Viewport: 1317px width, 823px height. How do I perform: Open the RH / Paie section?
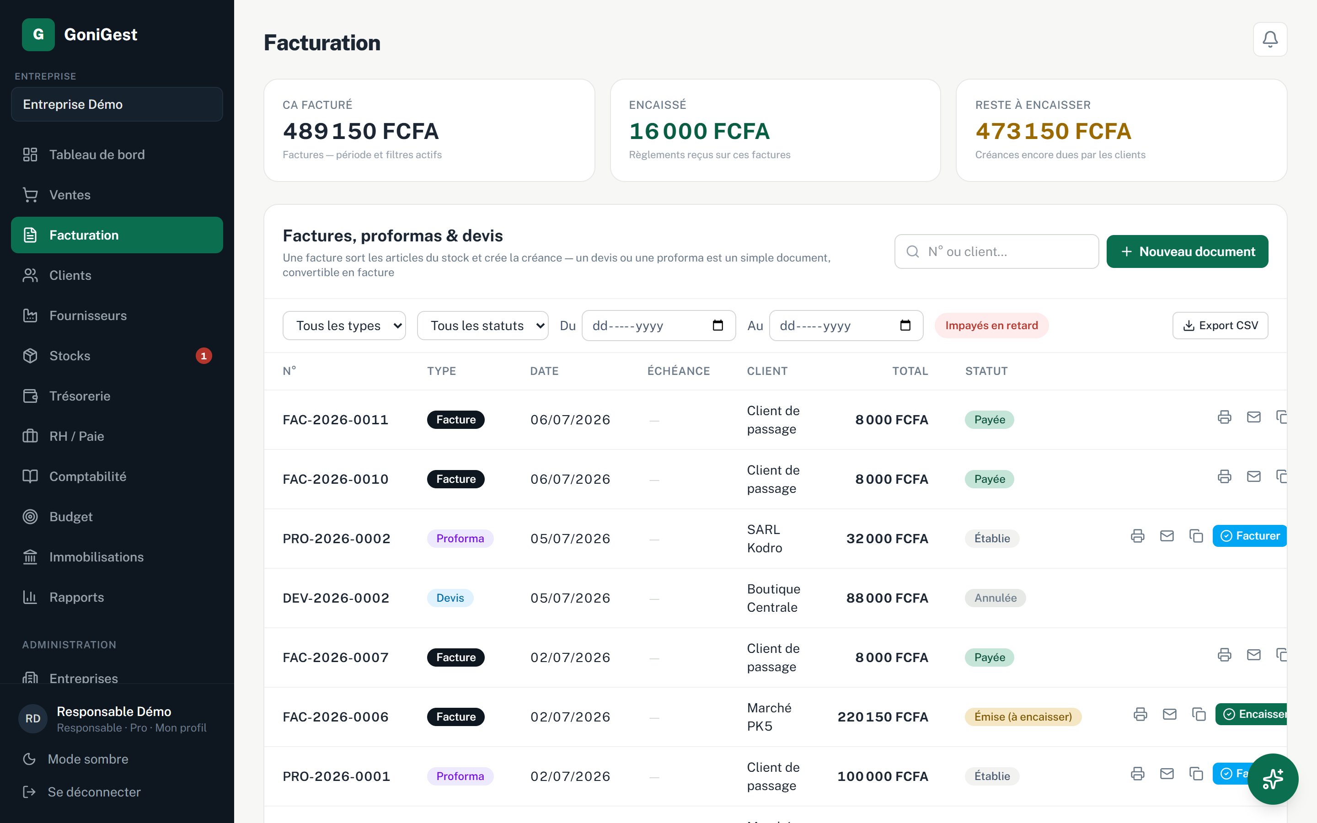[x=117, y=436]
